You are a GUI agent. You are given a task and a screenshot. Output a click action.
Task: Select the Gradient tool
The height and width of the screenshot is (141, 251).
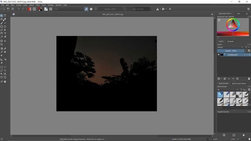pyautogui.click(x=2, y=49)
